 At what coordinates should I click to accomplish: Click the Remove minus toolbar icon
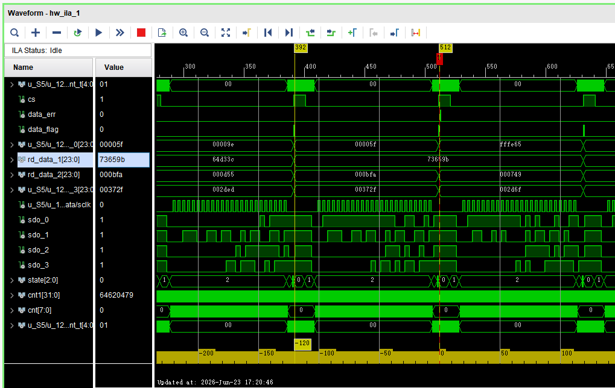tap(57, 33)
